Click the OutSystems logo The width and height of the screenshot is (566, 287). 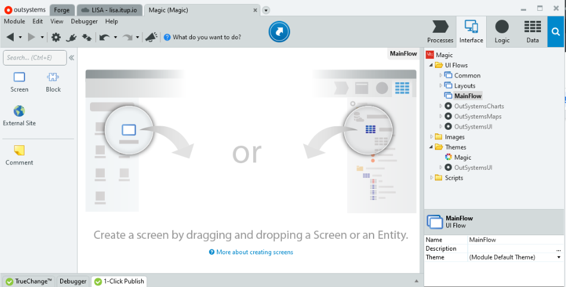point(25,10)
